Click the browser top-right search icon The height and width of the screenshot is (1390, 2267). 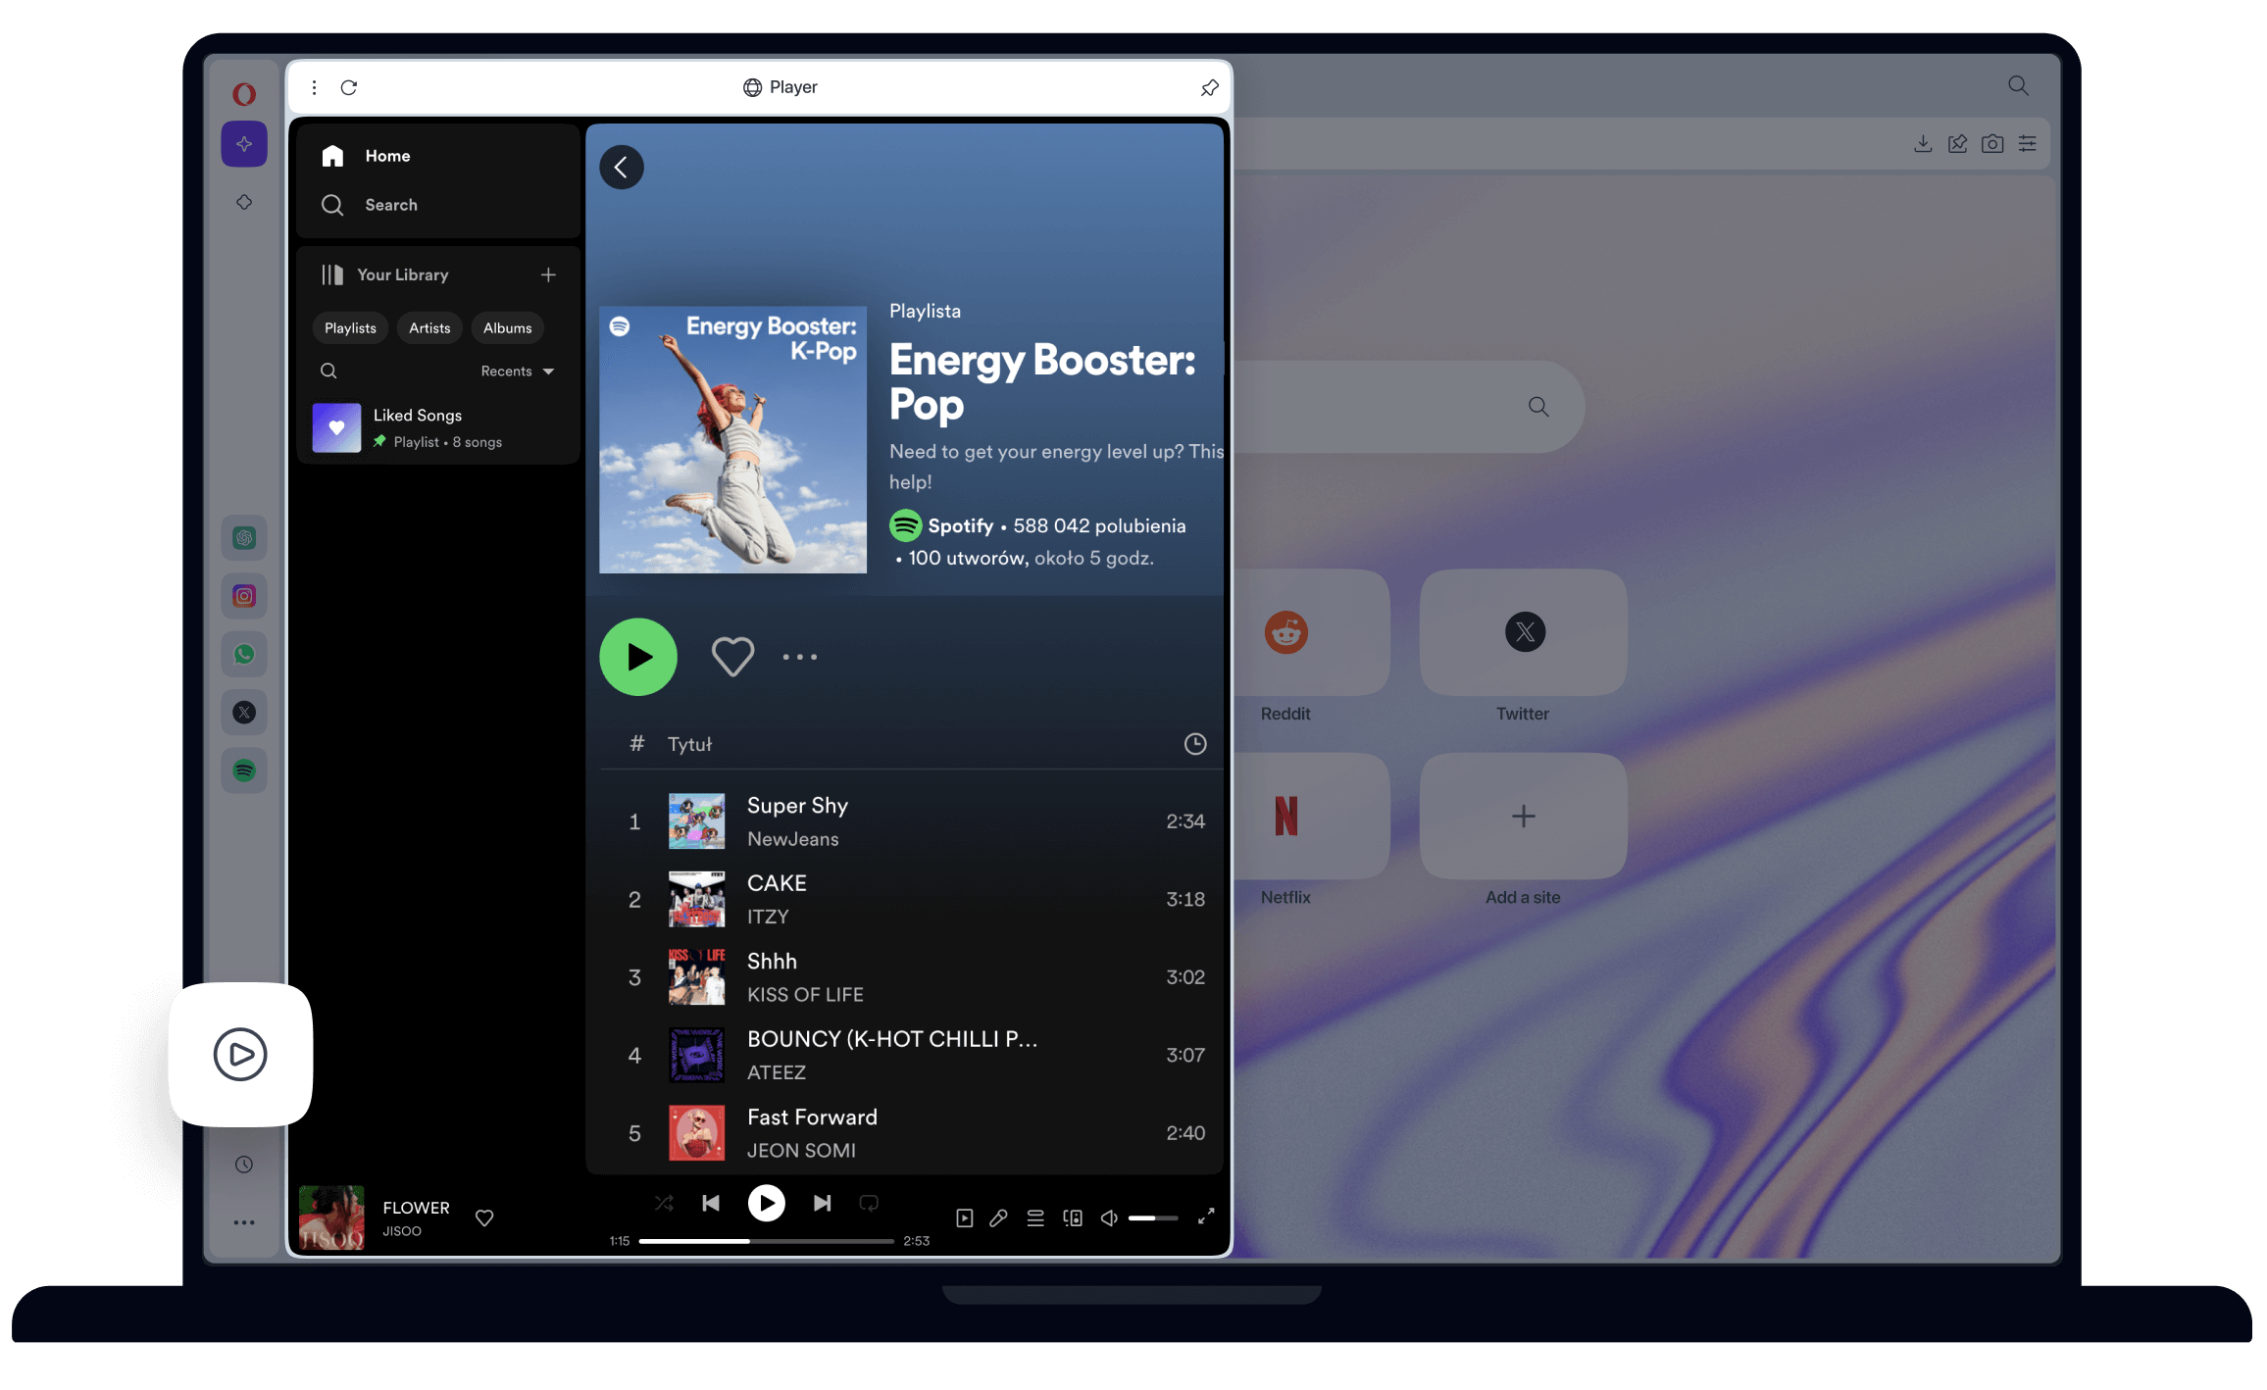(x=2018, y=86)
